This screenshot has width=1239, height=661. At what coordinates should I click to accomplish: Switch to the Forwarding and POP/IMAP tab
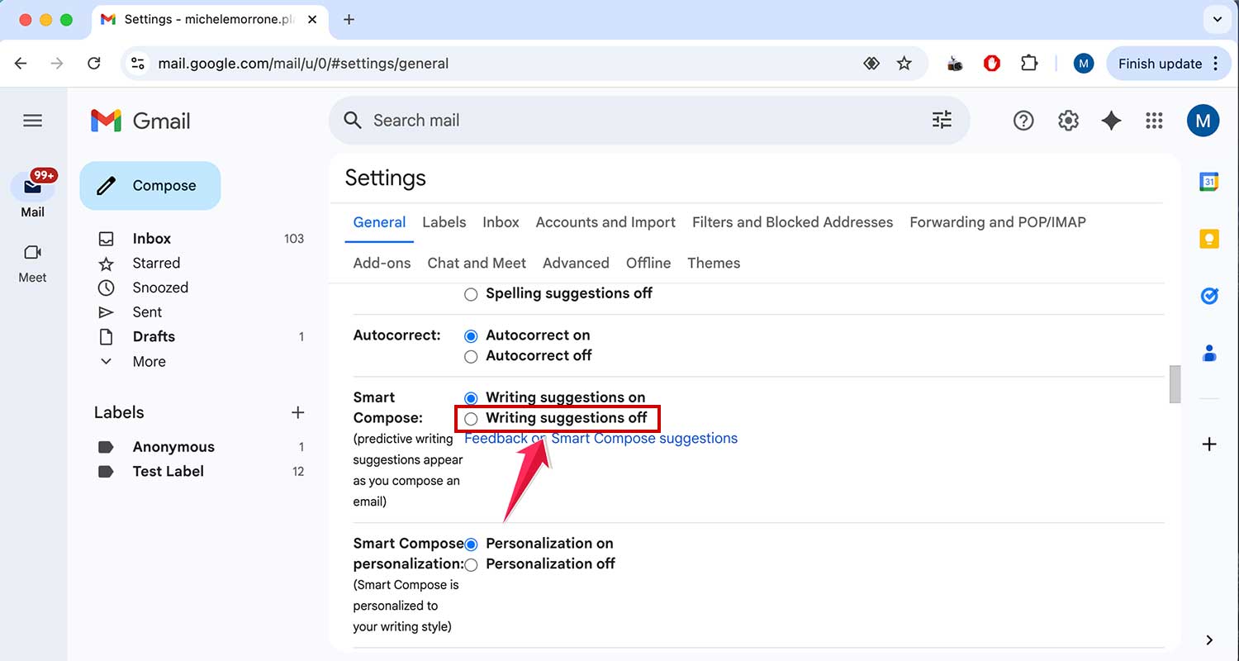[x=997, y=221]
